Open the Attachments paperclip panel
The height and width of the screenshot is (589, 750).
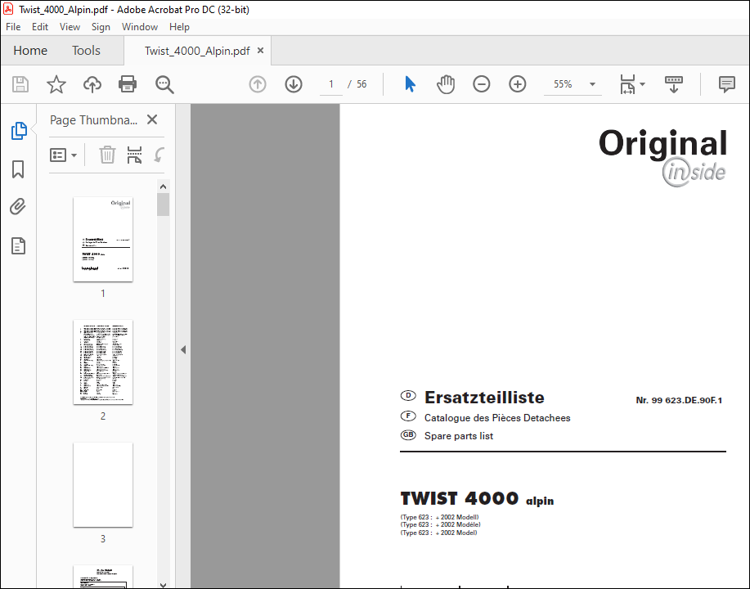(18, 207)
